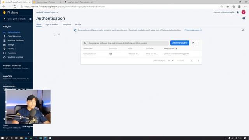Open the browser collections button
The width and height of the screenshot is (249, 140).
pyautogui.click(x=233, y=7)
